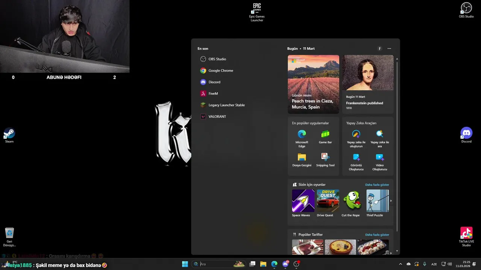
Task: Open TikTok LIVE Studio desktop shortcut
Action: tap(466, 237)
